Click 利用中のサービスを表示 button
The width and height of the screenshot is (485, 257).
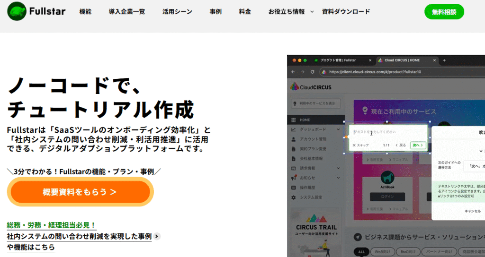click(x=316, y=103)
